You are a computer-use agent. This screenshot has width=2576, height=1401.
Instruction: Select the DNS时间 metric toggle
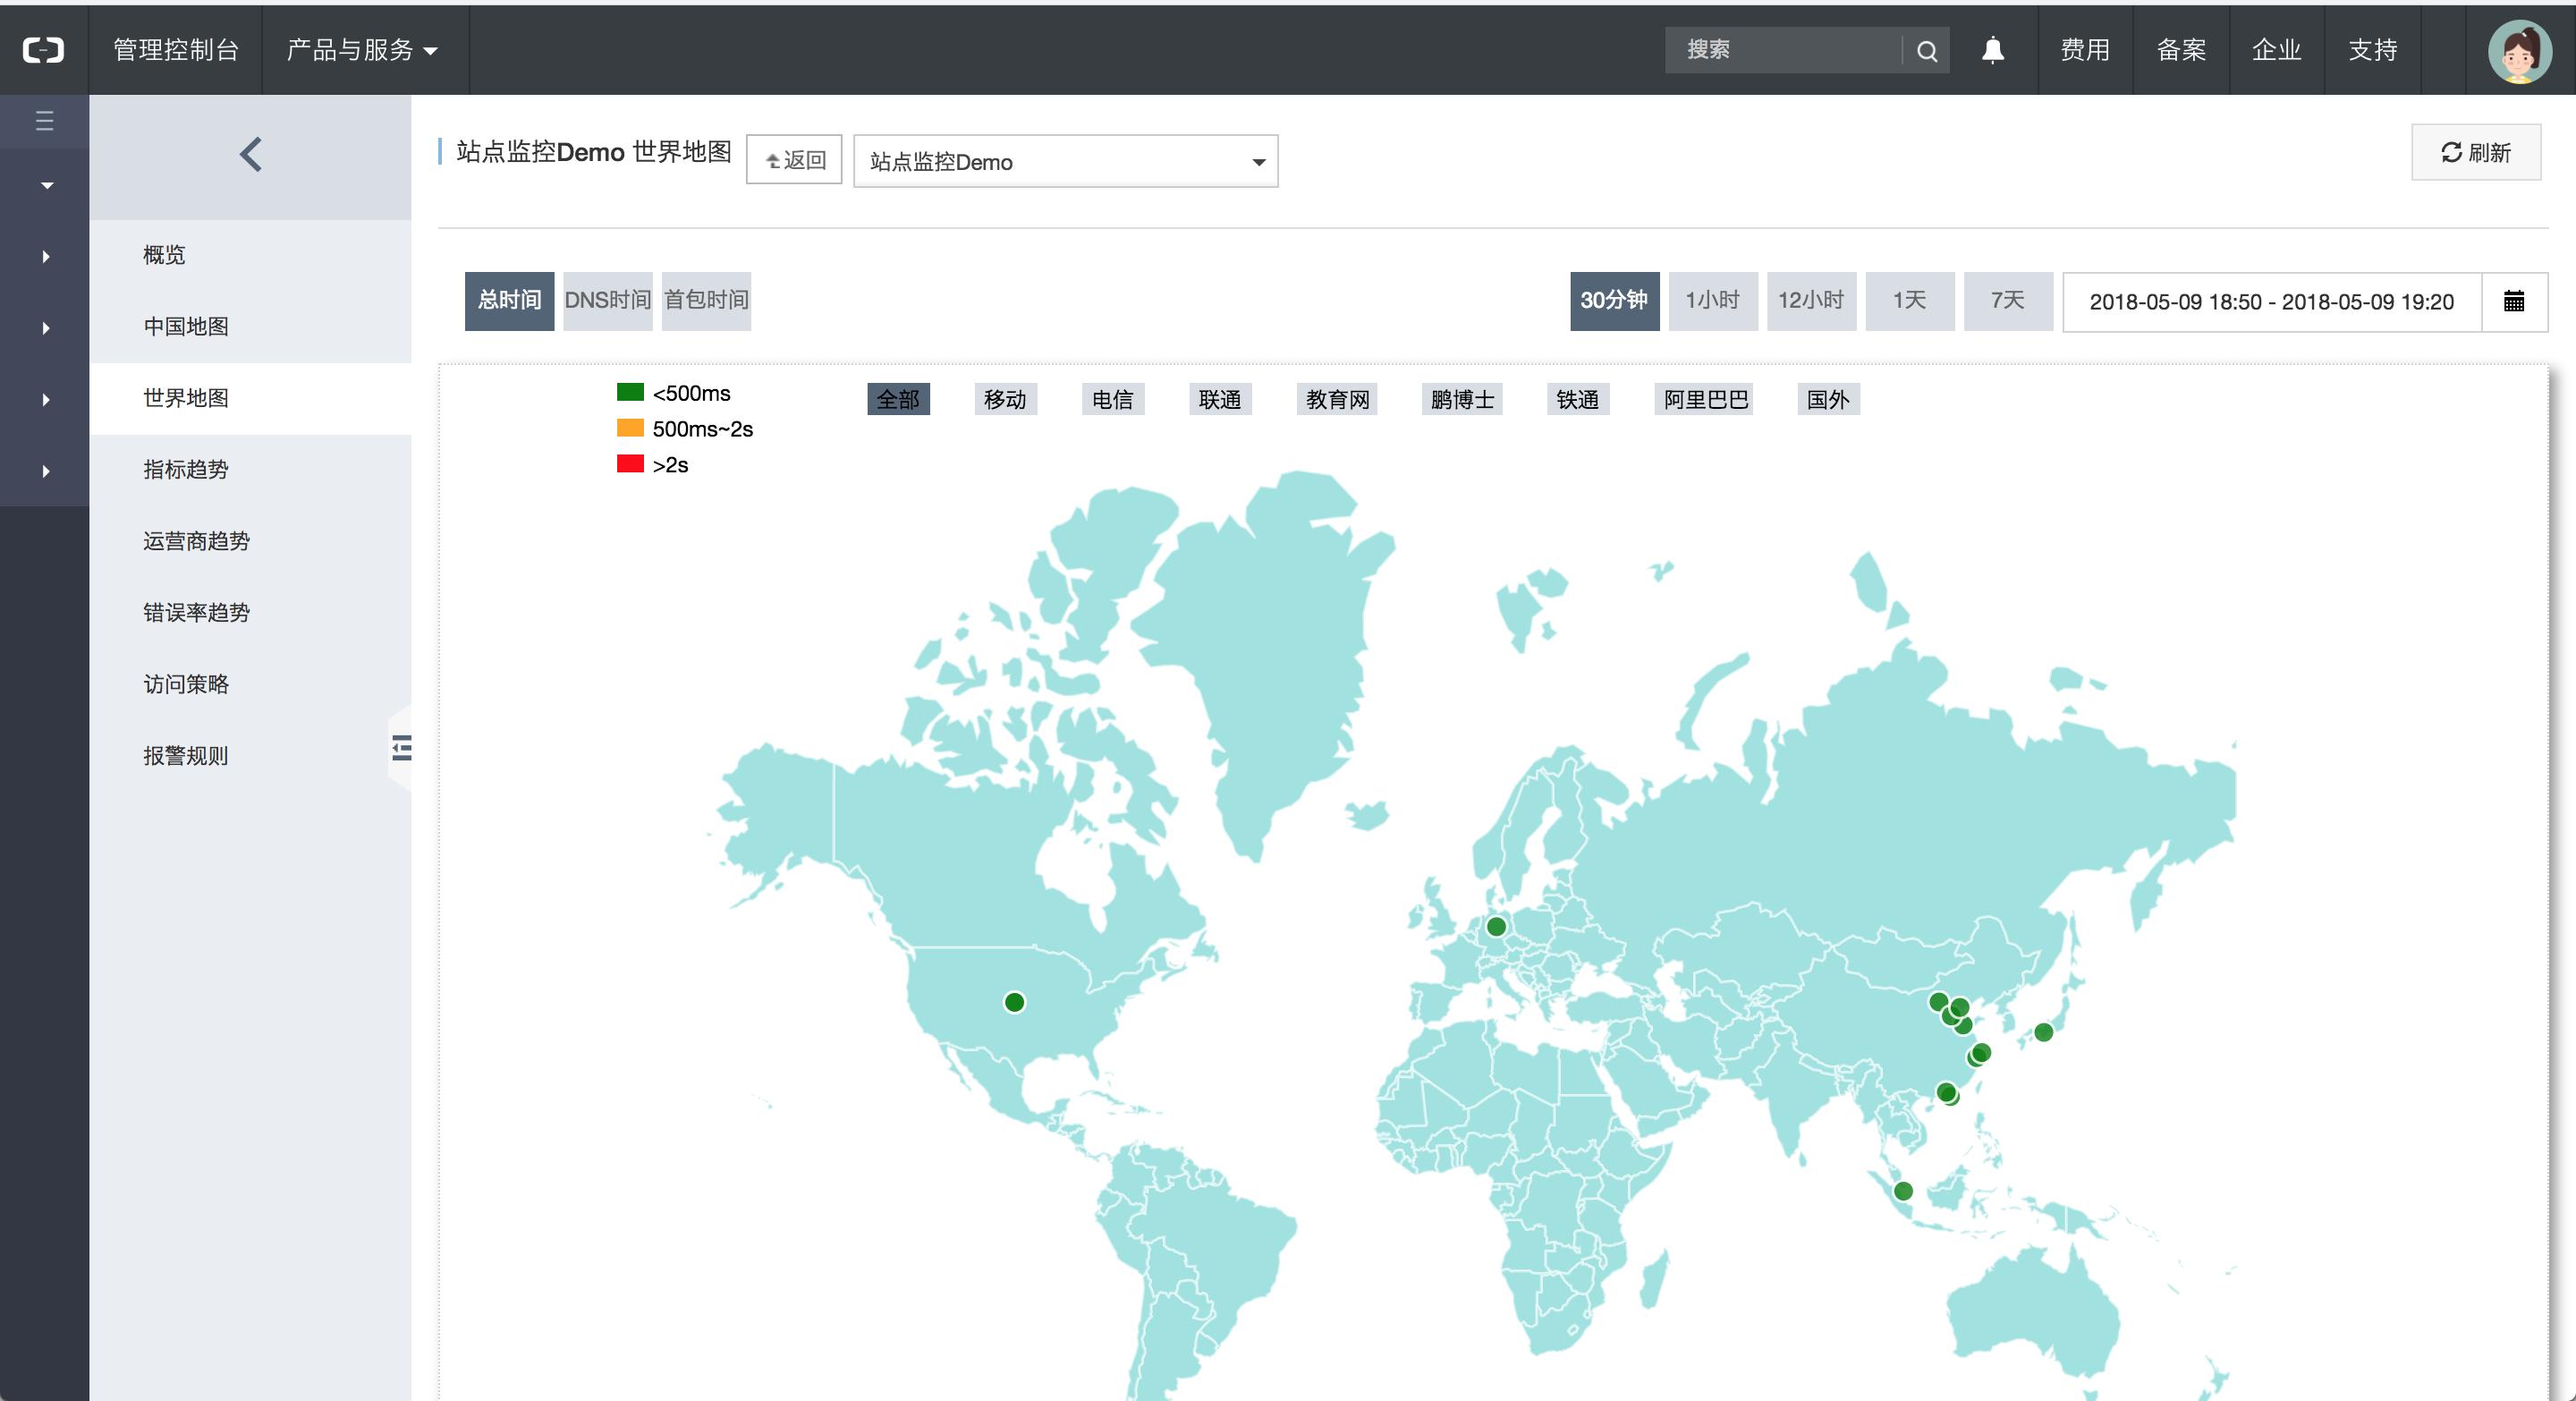[x=607, y=300]
